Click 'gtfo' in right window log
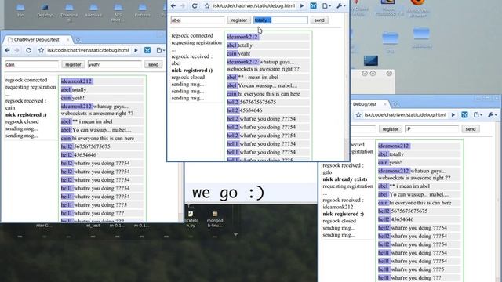The image size is (502, 282). (327, 172)
